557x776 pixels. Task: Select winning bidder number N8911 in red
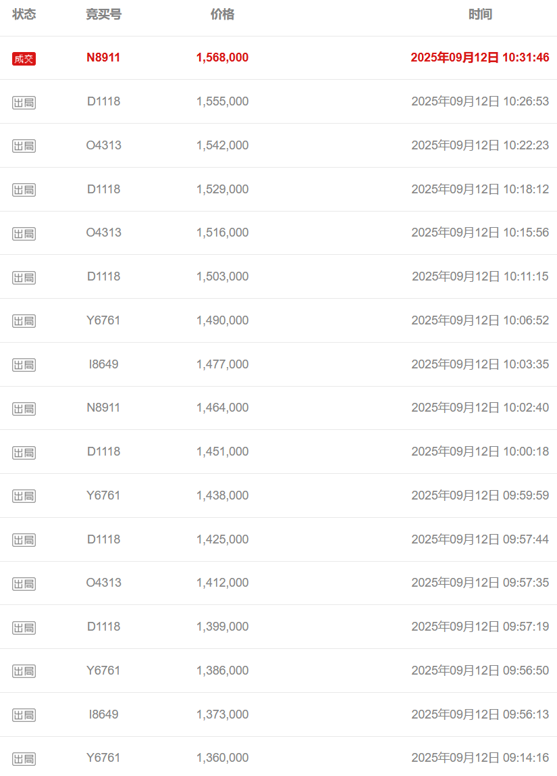(103, 57)
